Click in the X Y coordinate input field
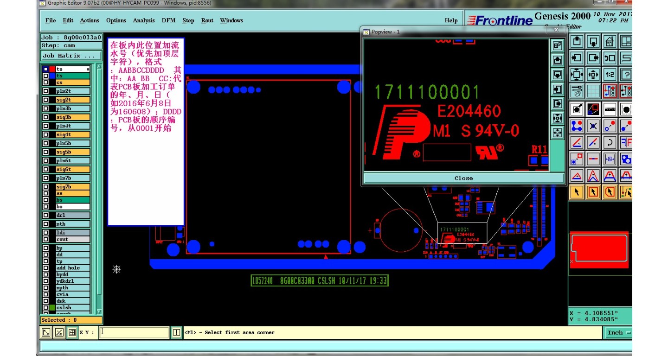The height and width of the screenshot is (356, 668). coord(134,332)
